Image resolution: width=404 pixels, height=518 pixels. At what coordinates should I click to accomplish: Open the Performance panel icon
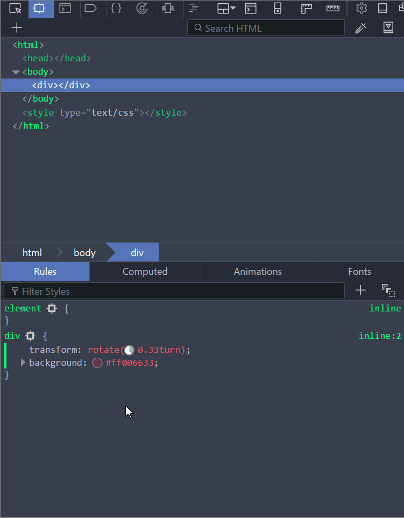142,9
